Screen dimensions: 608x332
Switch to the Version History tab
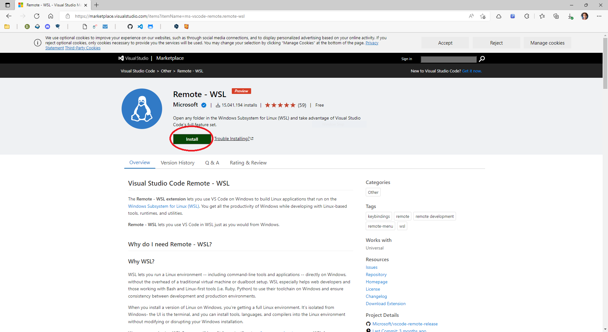coord(178,163)
